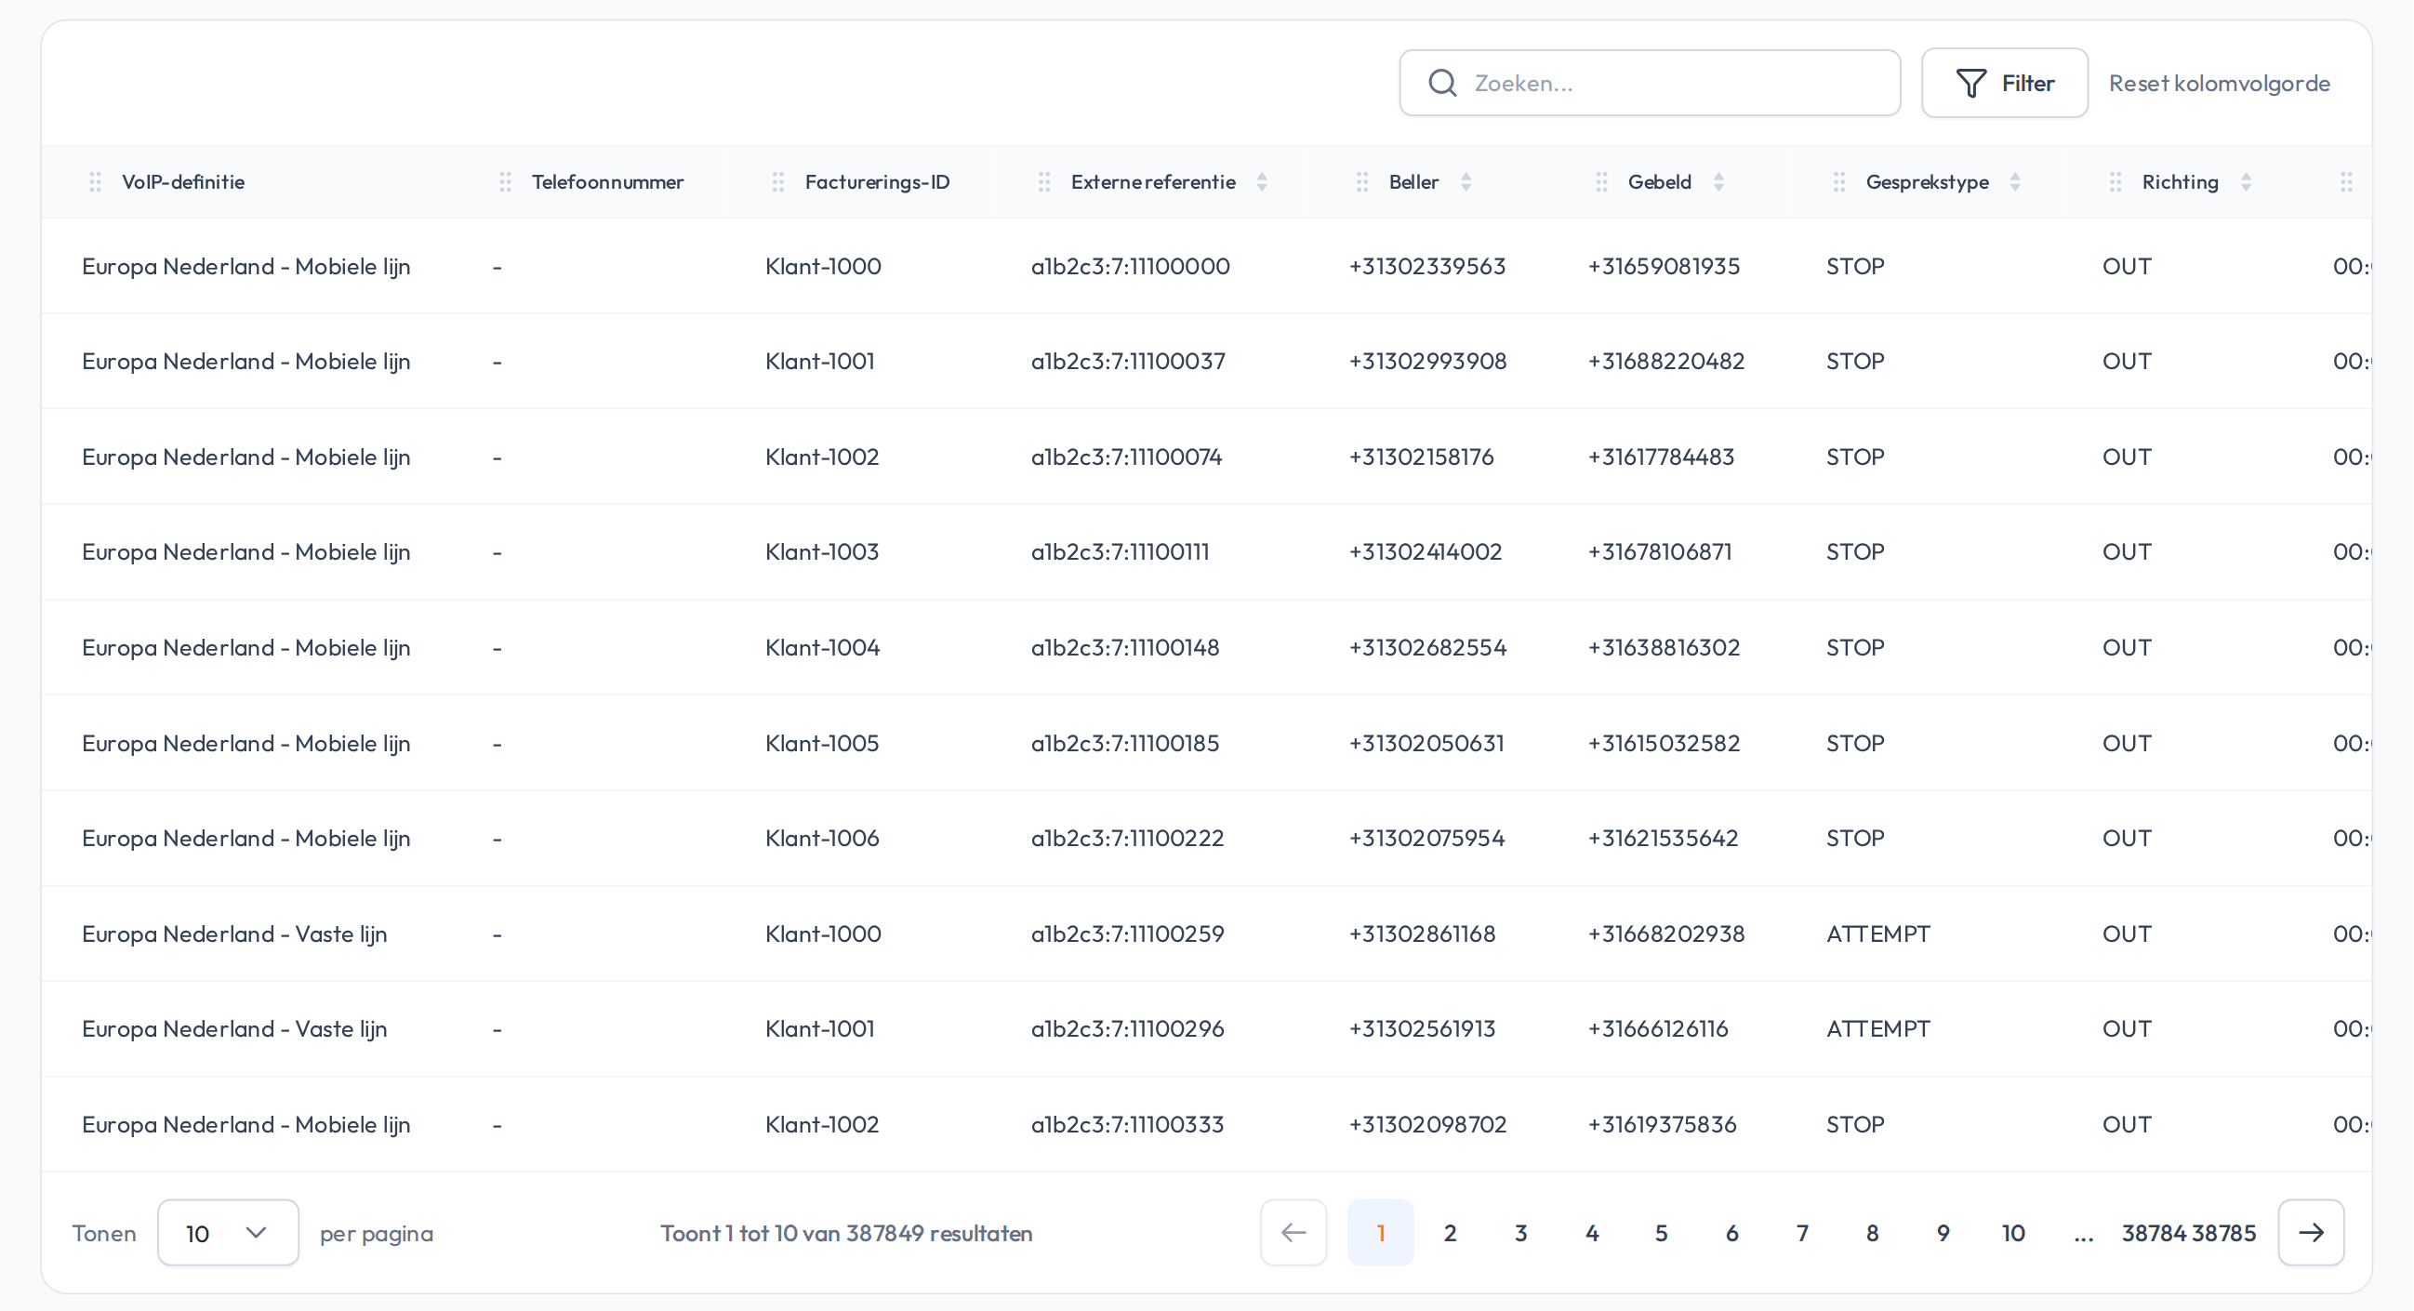Grab the Beller column drag handle

coord(1361,182)
